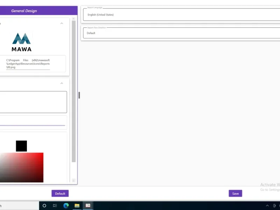Open Microsoft Edge from the taskbar
This screenshot has height=210, width=280.
click(66, 205)
